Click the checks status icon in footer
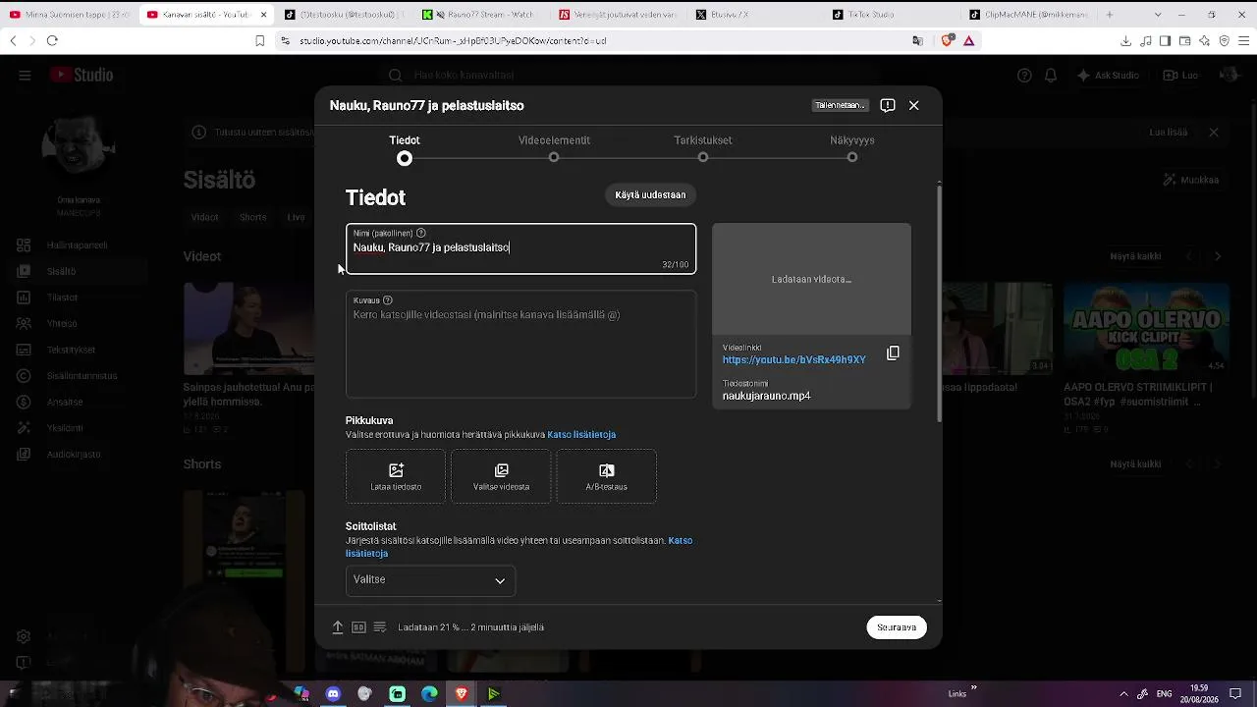The image size is (1257, 707). 380,627
